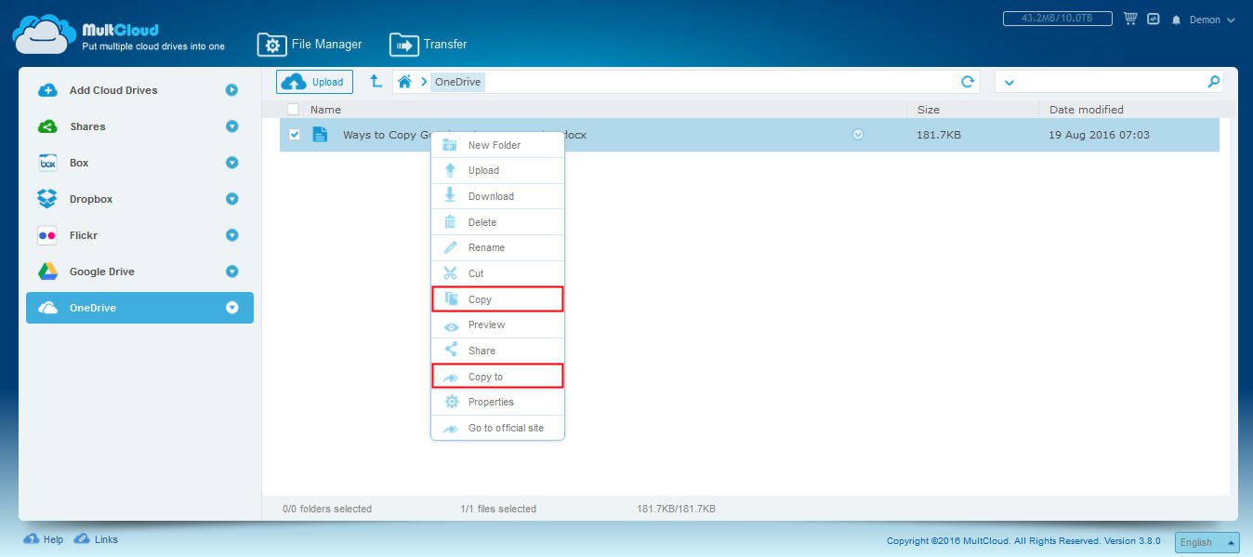The height and width of the screenshot is (557, 1253).
Task: Choose Upload in context menu
Action: click(x=497, y=170)
